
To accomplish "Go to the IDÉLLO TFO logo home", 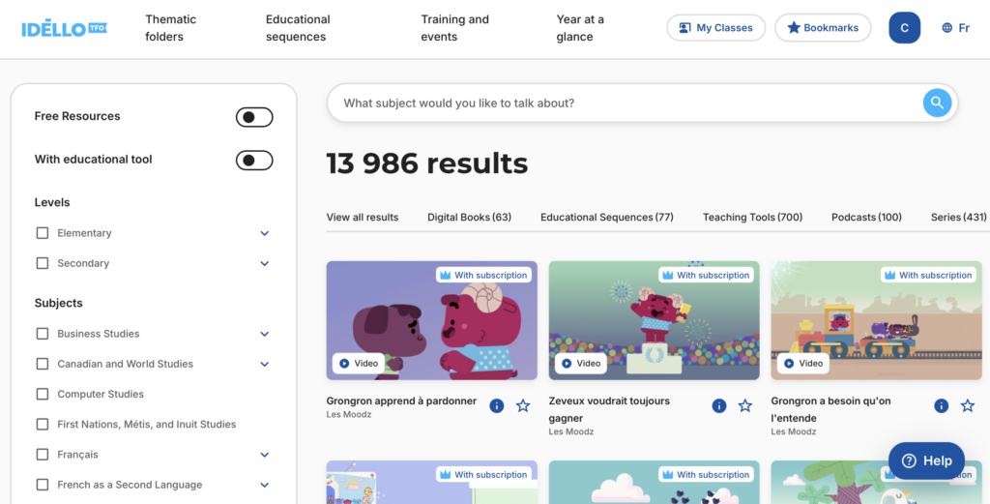I will 65,28.
